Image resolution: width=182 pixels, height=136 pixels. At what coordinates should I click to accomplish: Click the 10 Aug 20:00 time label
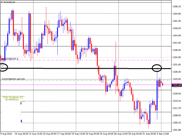pos(21,134)
